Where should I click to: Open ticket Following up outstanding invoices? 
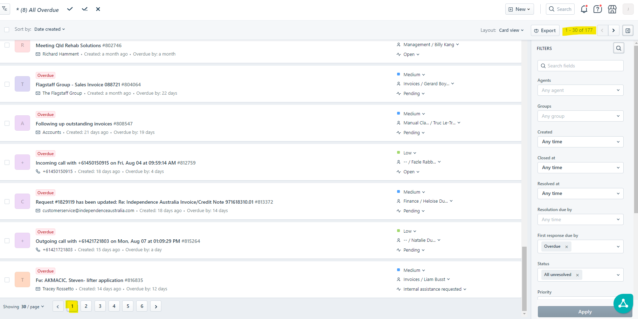pyautogui.click(x=74, y=124)
